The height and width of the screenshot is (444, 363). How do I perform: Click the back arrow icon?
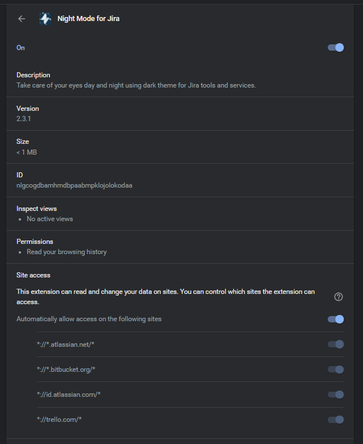pos(22,19)
